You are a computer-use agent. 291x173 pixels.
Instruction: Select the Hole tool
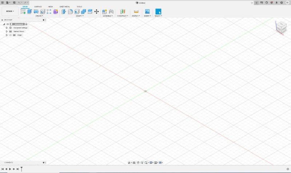pyautogui.click(x=43, y=12)
